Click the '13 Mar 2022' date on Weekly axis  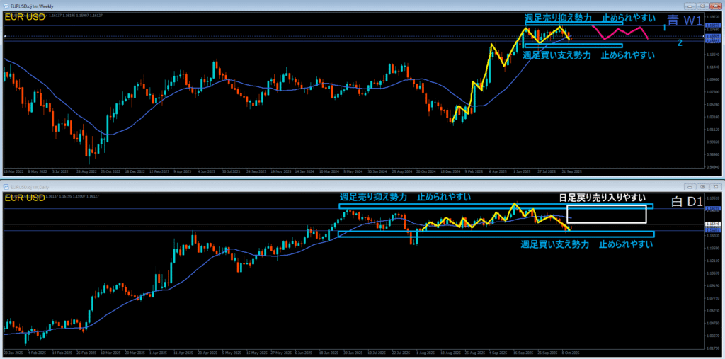click(x=13, y=171)
